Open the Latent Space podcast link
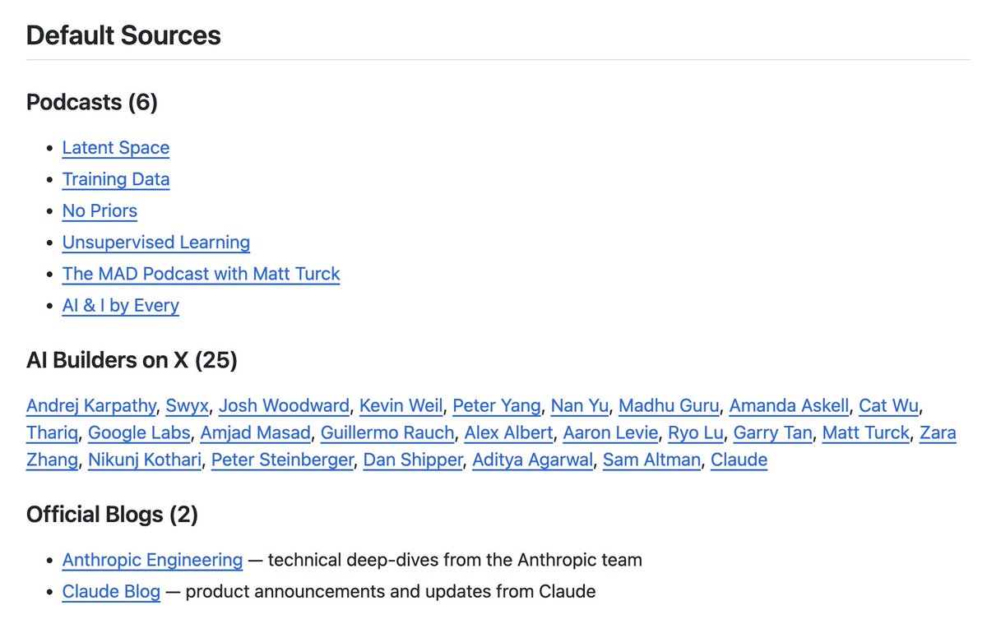The image size is (987, 624). (116, 148)
